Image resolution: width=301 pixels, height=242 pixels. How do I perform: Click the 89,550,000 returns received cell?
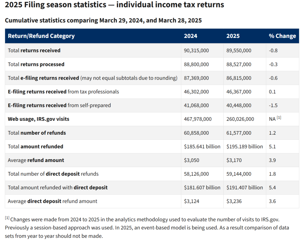pos(239,51)
